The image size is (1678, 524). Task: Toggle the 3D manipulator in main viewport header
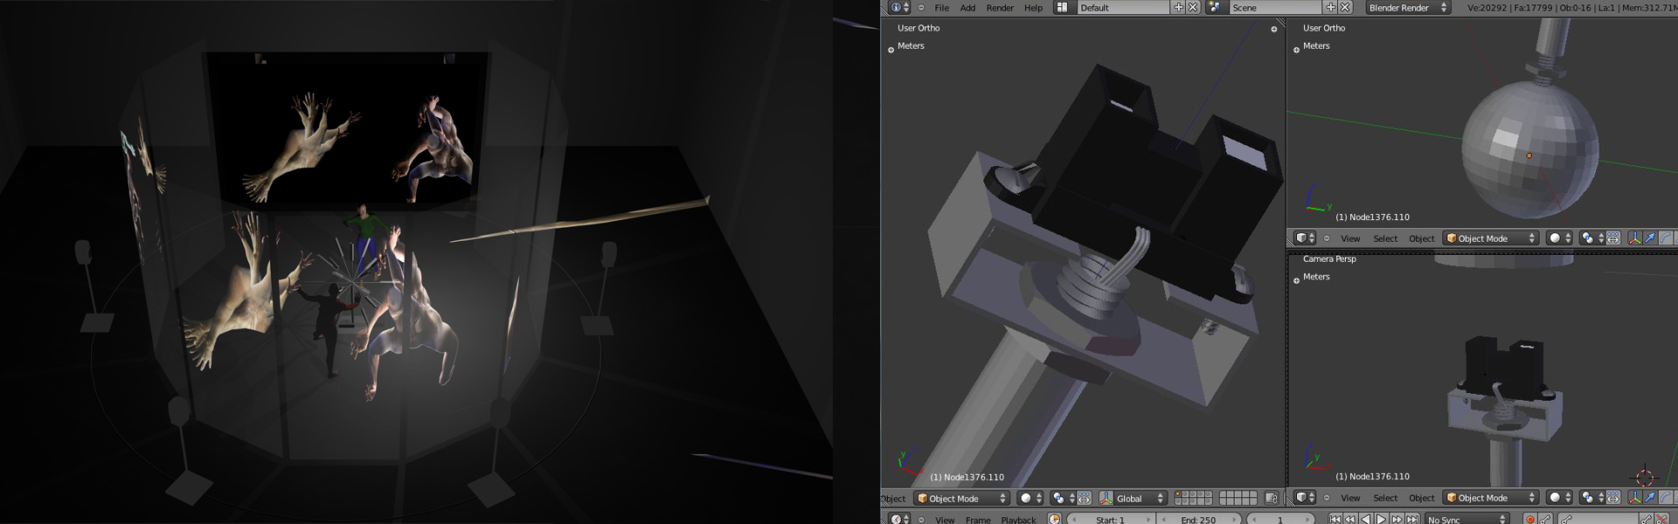(x=1106, y=499)
